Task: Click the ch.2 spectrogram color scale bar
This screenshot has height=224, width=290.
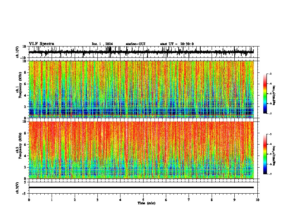Action: click(265, 154)
